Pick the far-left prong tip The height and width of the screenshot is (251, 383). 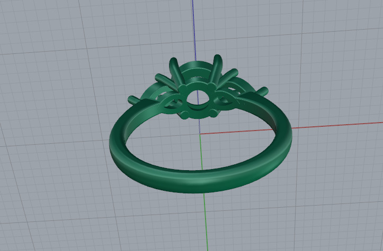133,100
